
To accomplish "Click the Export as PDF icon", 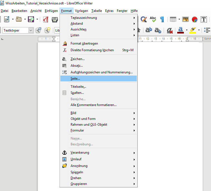I will click(x=46, y=19).
